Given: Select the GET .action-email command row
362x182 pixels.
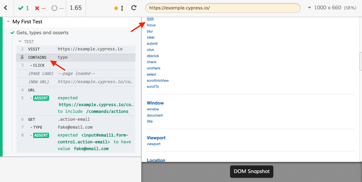Looking at the screenshot, I should pos(75,119).
